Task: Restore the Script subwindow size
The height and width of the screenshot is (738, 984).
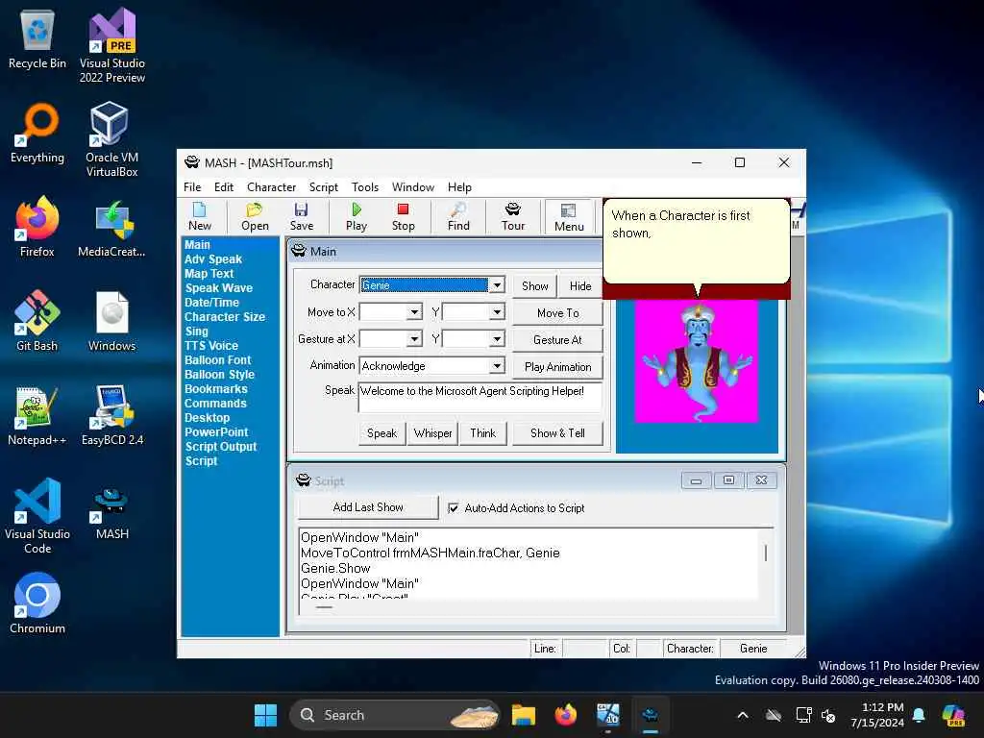Action: pyautogui.click(x=728, y=480)
